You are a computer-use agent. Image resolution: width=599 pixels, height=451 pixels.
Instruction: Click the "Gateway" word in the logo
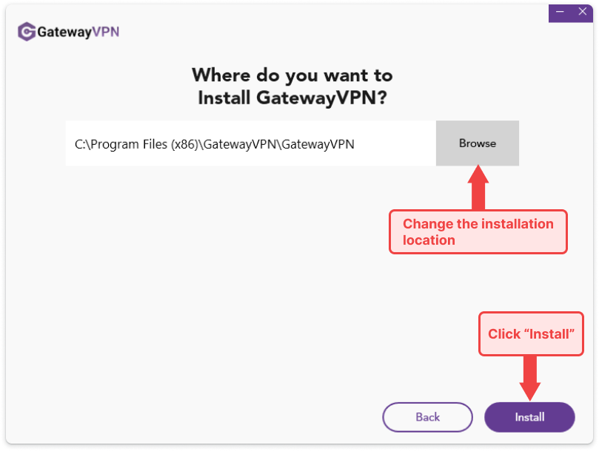click(62, 32)
